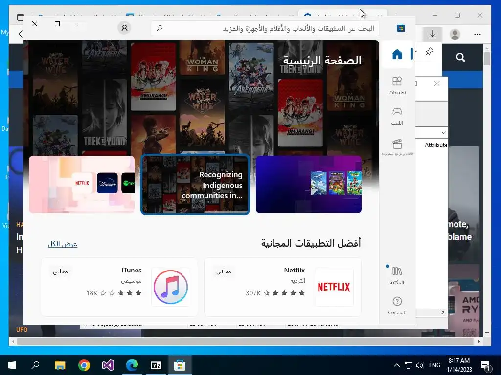The image size is (501, 375).
Task: Expand the dropdown arrow in background window
Action: tap(443, 132)
